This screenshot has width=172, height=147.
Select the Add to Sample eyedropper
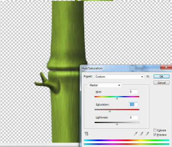click(x=141, y=134)
